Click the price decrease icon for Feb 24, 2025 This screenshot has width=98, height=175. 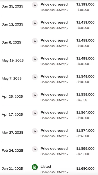click(x=35, y=149)
